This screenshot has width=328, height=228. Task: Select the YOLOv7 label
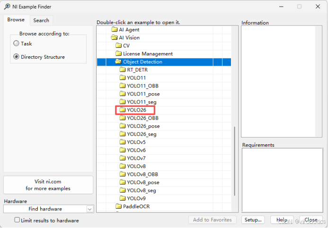click(x=136, y=158)
